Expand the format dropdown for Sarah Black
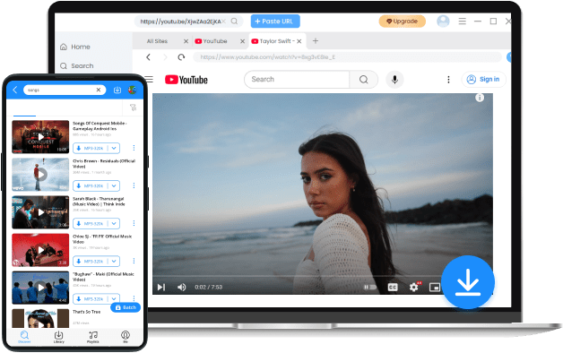Image resolution: width=563 pixels, height=353 pixels. [x=114, y=223]
